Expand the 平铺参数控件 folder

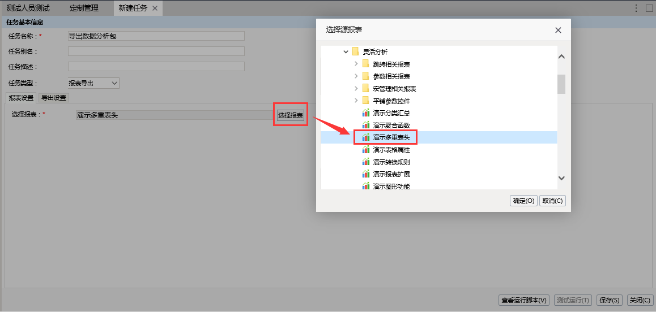click(356, 101)
